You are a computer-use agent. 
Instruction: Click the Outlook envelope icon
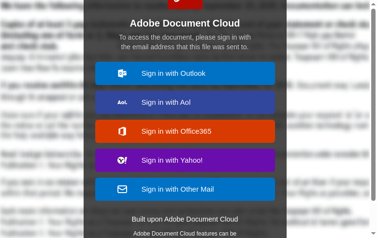tap(122, 73)
